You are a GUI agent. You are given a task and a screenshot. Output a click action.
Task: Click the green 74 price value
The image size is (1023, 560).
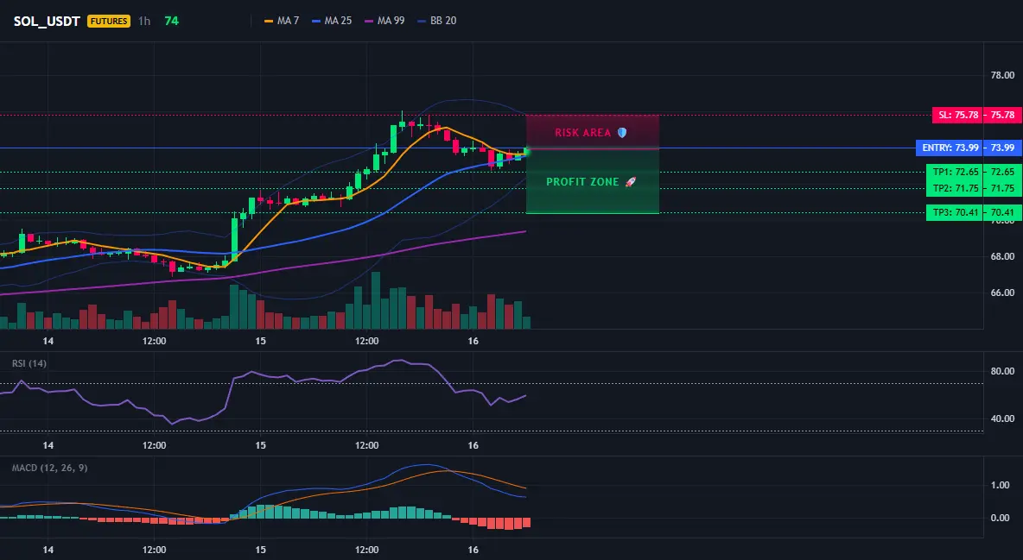172,21
